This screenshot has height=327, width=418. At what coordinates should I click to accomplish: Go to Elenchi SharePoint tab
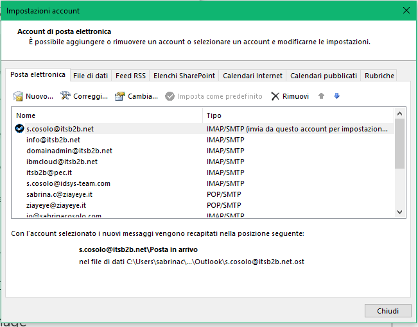click(x=184, y=76)
